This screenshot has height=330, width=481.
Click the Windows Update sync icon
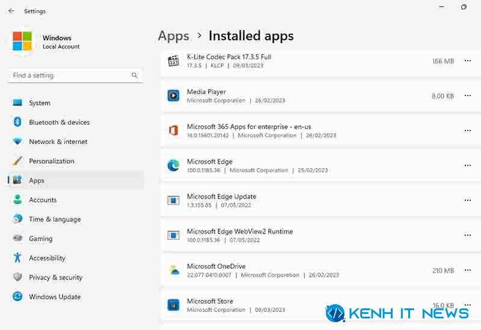tap(17, 296)
